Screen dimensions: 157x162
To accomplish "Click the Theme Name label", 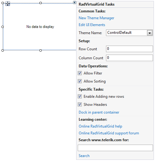I will [x=90, y=33].
